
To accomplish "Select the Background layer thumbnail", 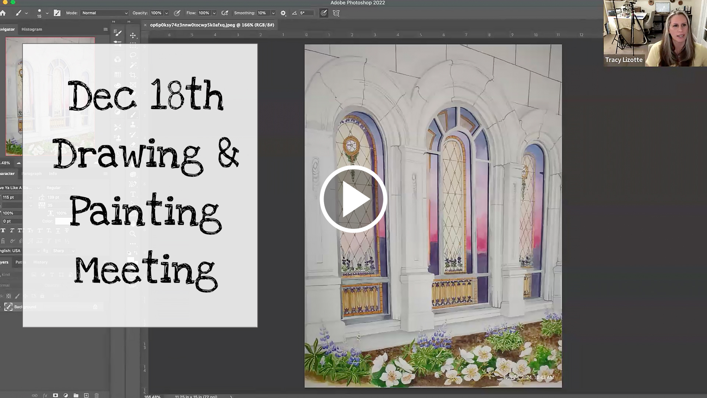I will coord(8,307).
